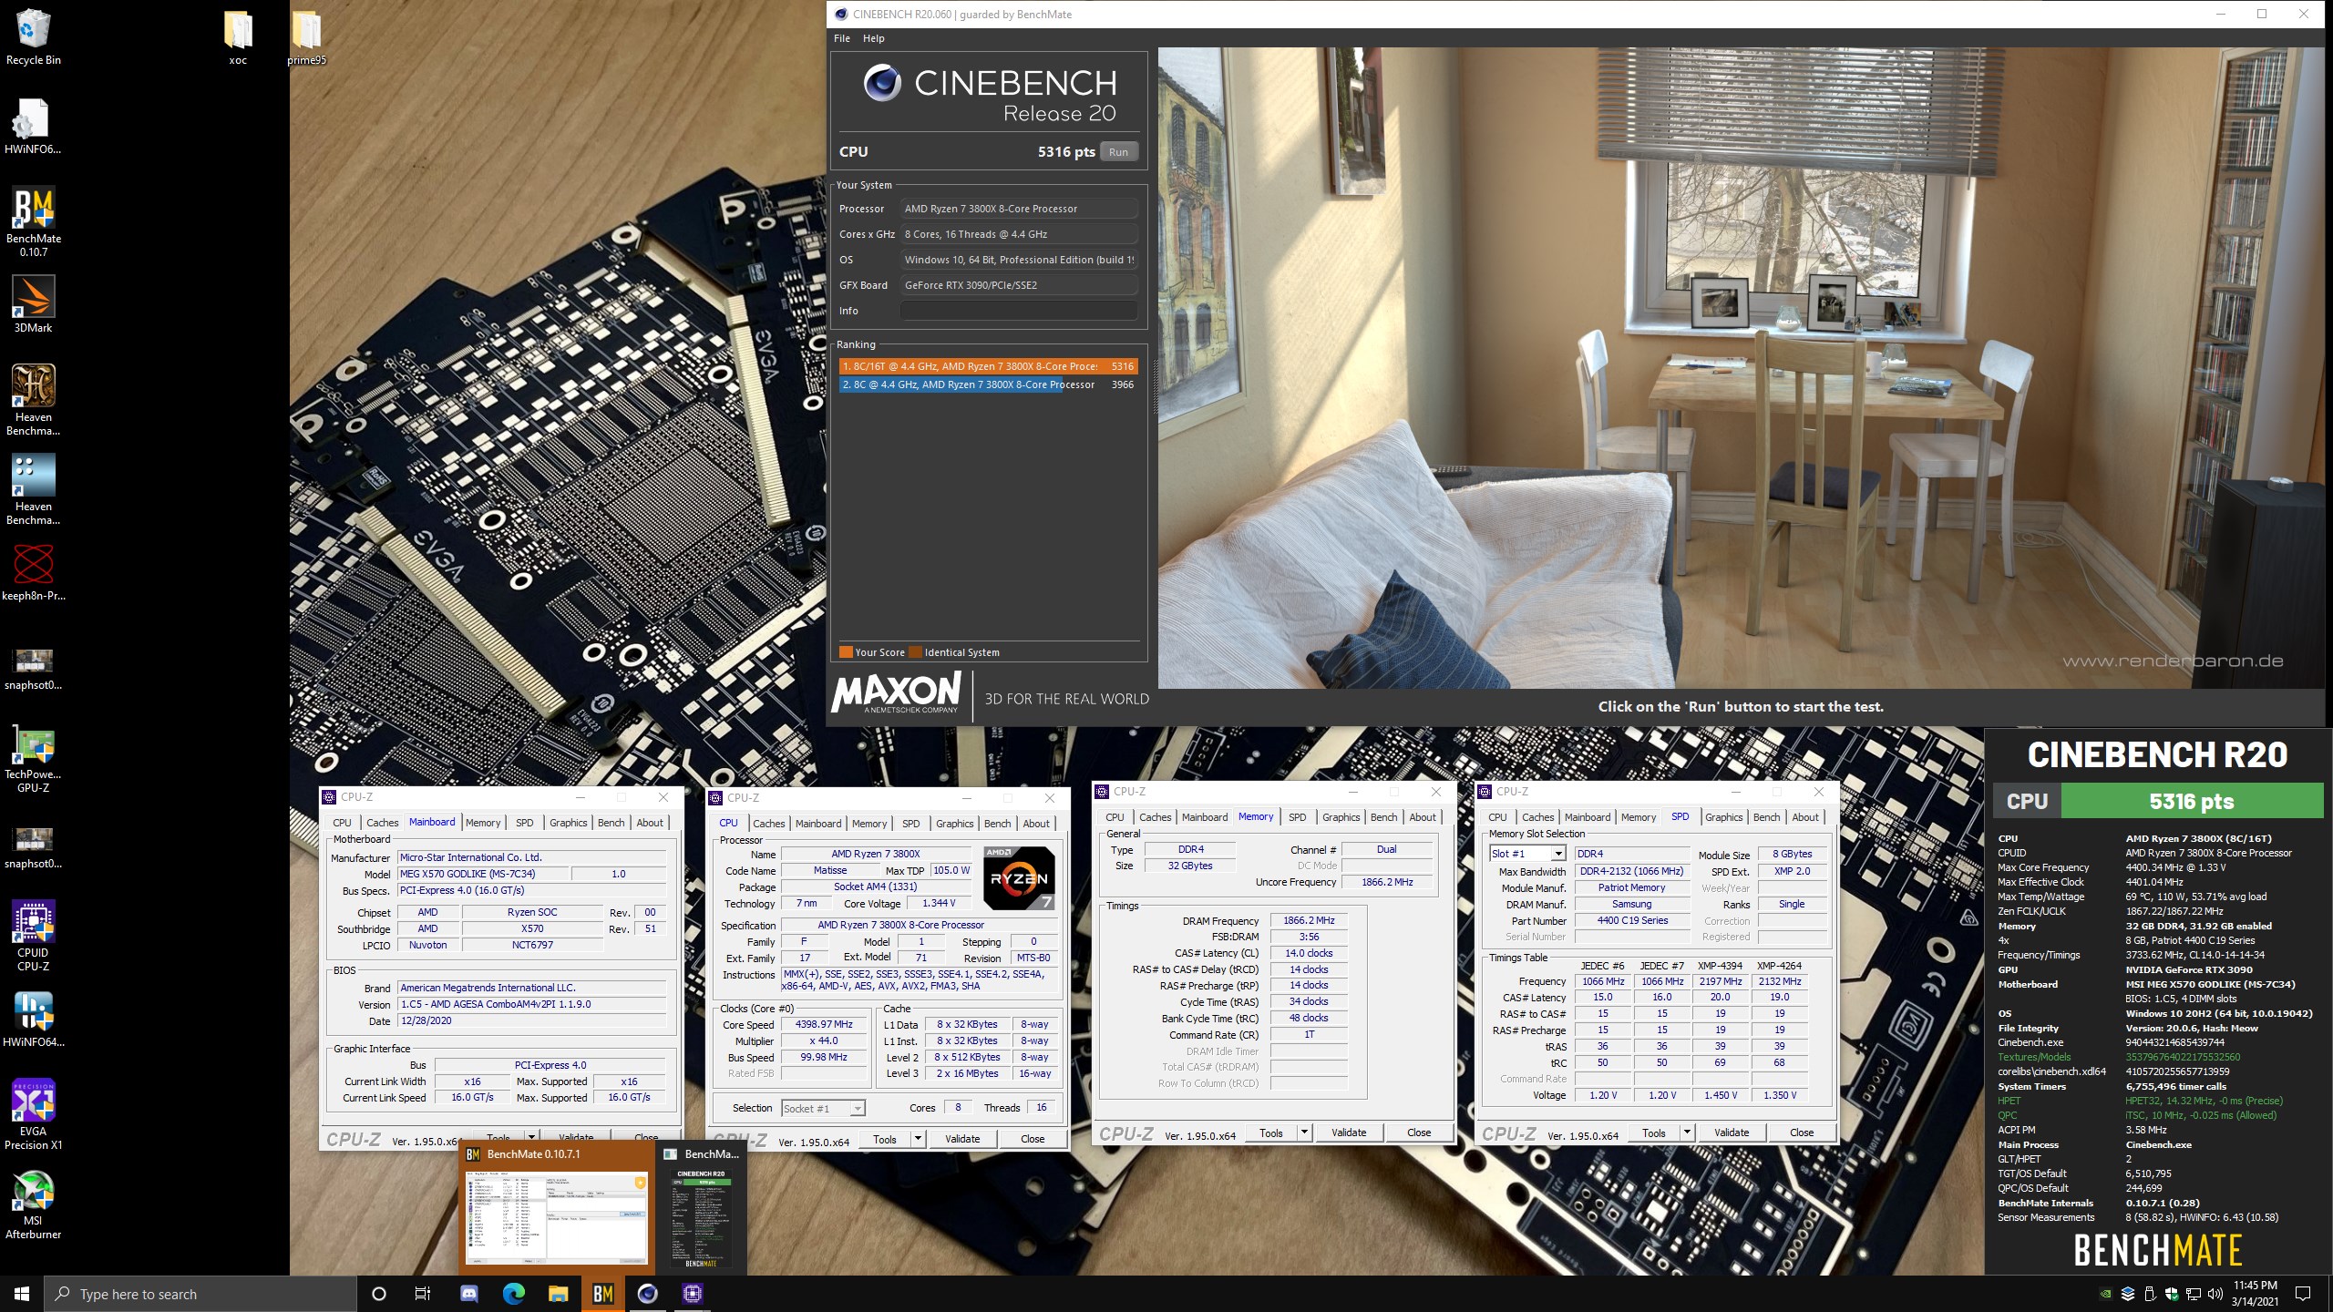Switch to Bench tab in CPU-Z CPU window
The image size is (2333, 1312).
(997, 824)
